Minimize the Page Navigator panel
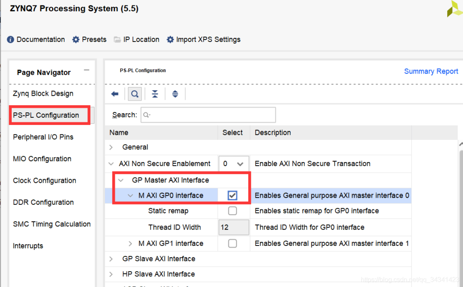 (x=86, y=70)
